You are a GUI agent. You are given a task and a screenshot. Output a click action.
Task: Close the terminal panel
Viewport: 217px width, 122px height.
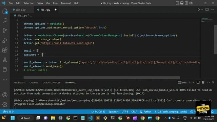213,82
